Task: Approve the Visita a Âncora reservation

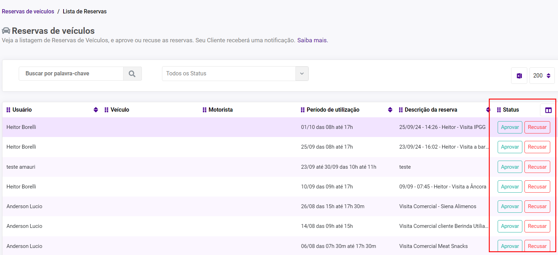Action: point(510,187)
